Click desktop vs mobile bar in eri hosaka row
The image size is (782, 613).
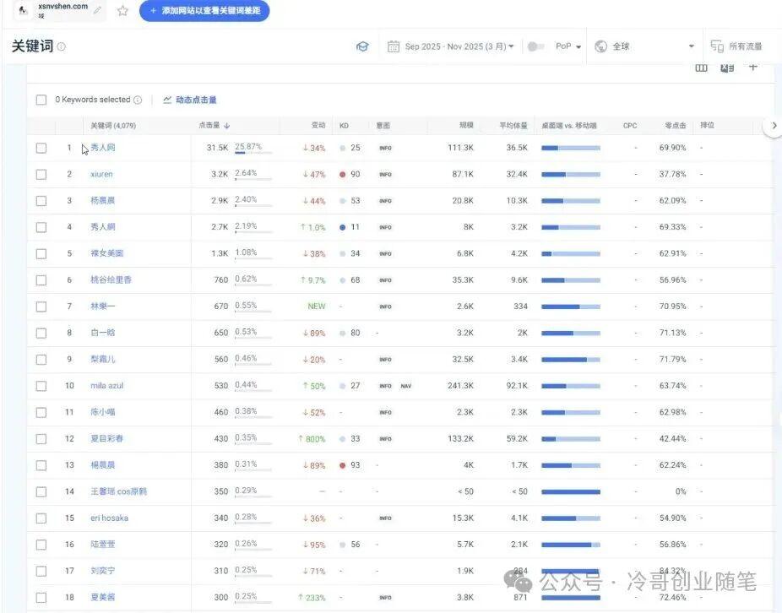click(571, 518)
